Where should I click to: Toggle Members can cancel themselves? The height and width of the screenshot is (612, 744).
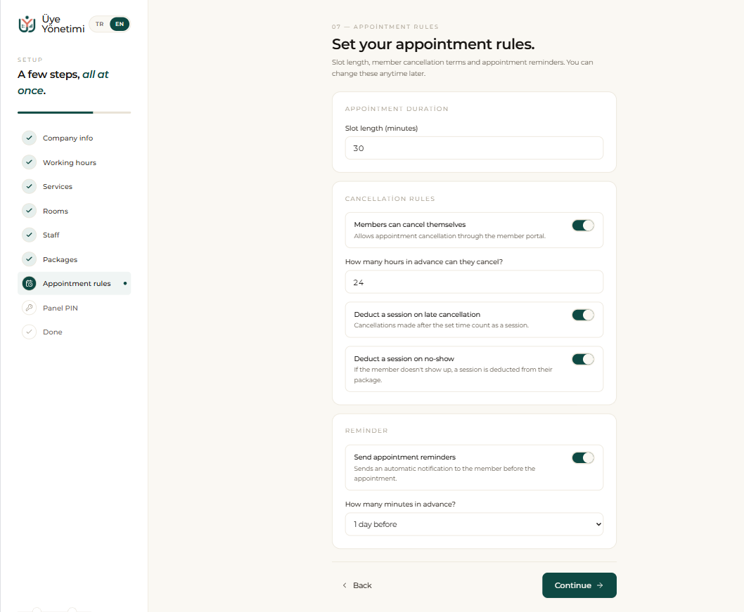(583, 226)
